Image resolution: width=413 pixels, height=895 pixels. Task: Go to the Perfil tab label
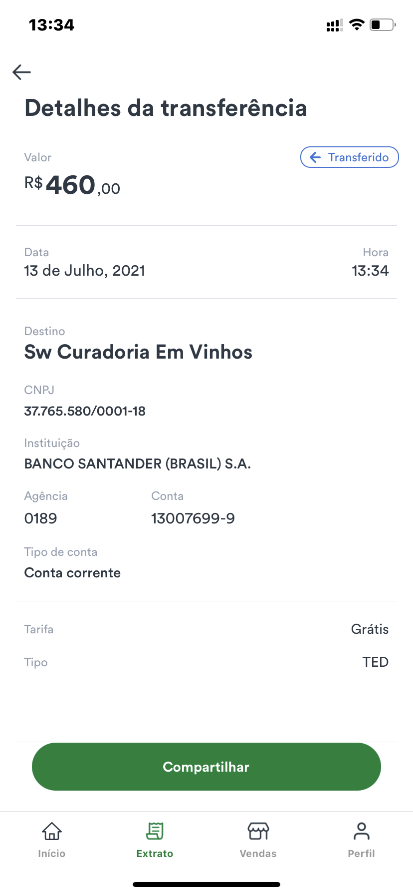tap(361, 854)
